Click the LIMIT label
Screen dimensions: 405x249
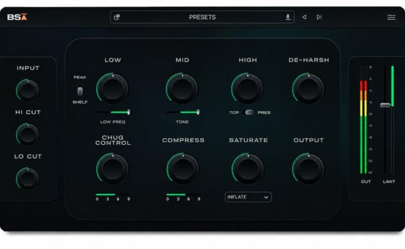click(x=389, y=182)
